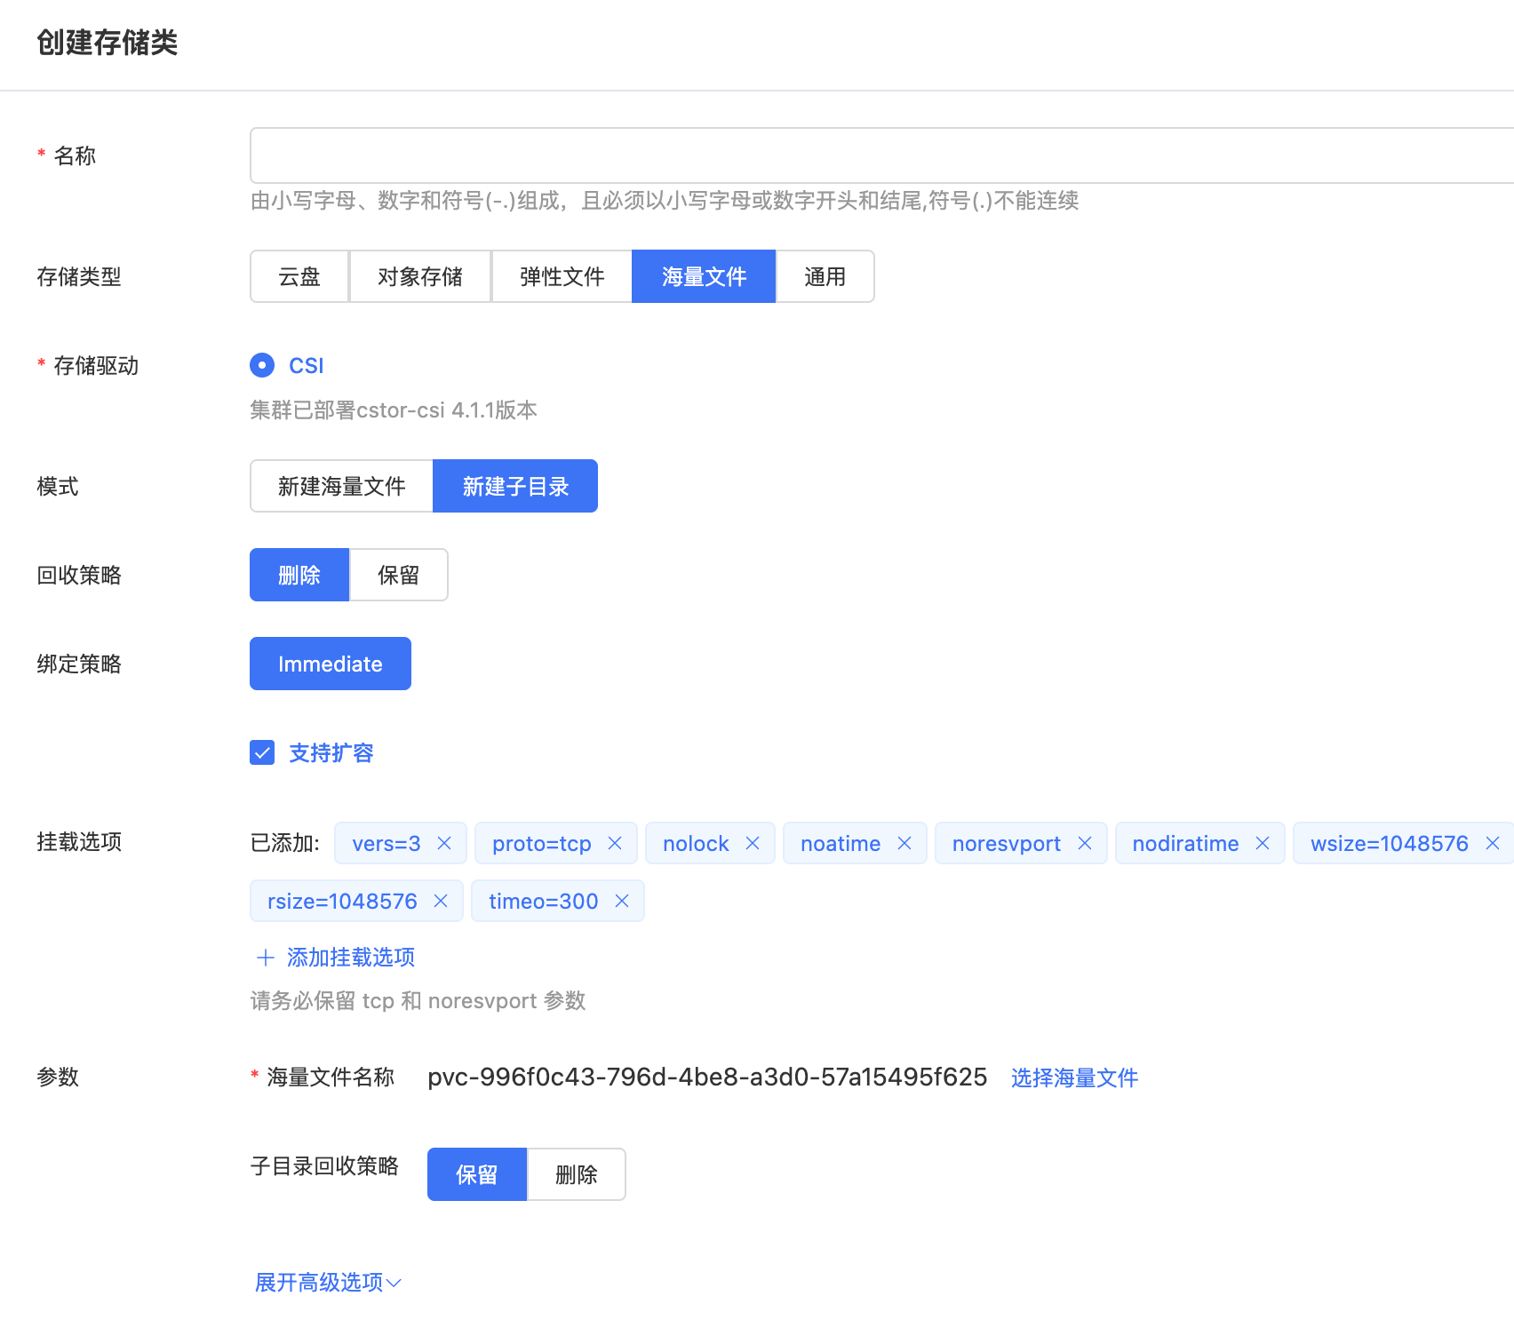Expand 展开高级选项 advanced options
The height and width of the screenshot is (1320, 1514).
pos(328,1282)
